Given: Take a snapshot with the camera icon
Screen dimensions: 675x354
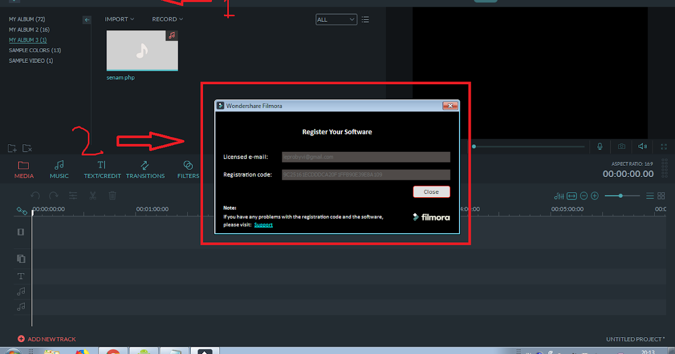Looking at the screenshot, I should 622,146.
